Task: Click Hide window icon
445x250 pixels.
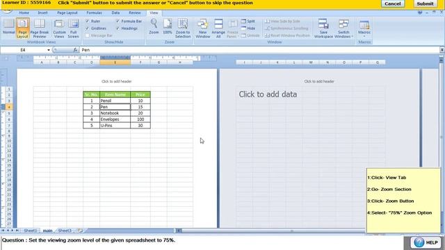Action: (x=248, y=28)
